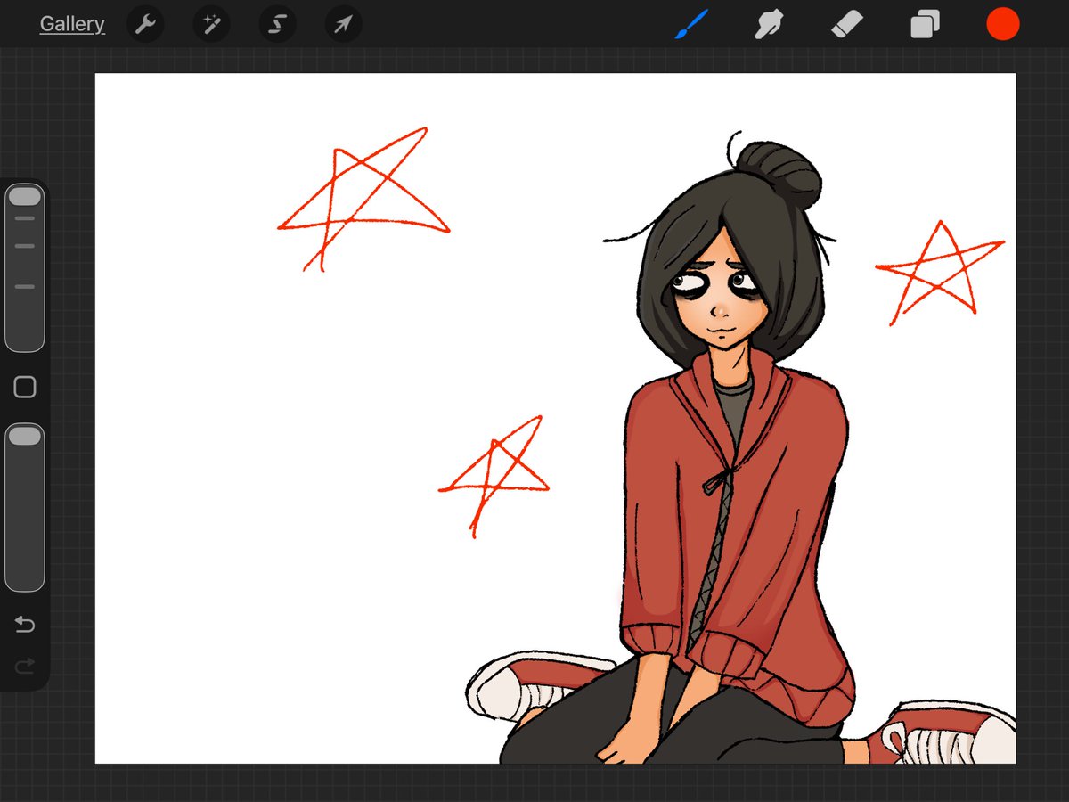Screen dimensions: 1069x802
Task: Click the brush opacity slider
Action: pyautogui.click(x=25, y=507)
